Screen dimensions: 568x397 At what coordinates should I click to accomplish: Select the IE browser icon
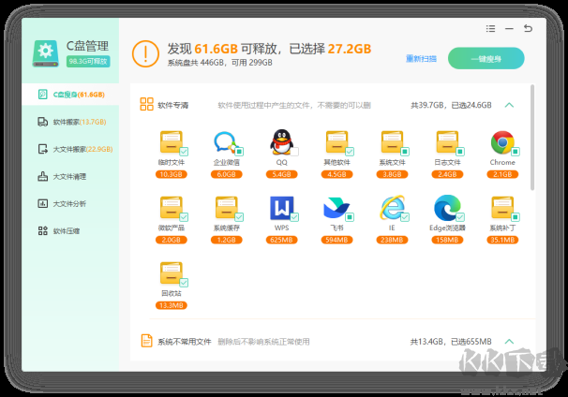pyautogui.click(x=392, y=207)
